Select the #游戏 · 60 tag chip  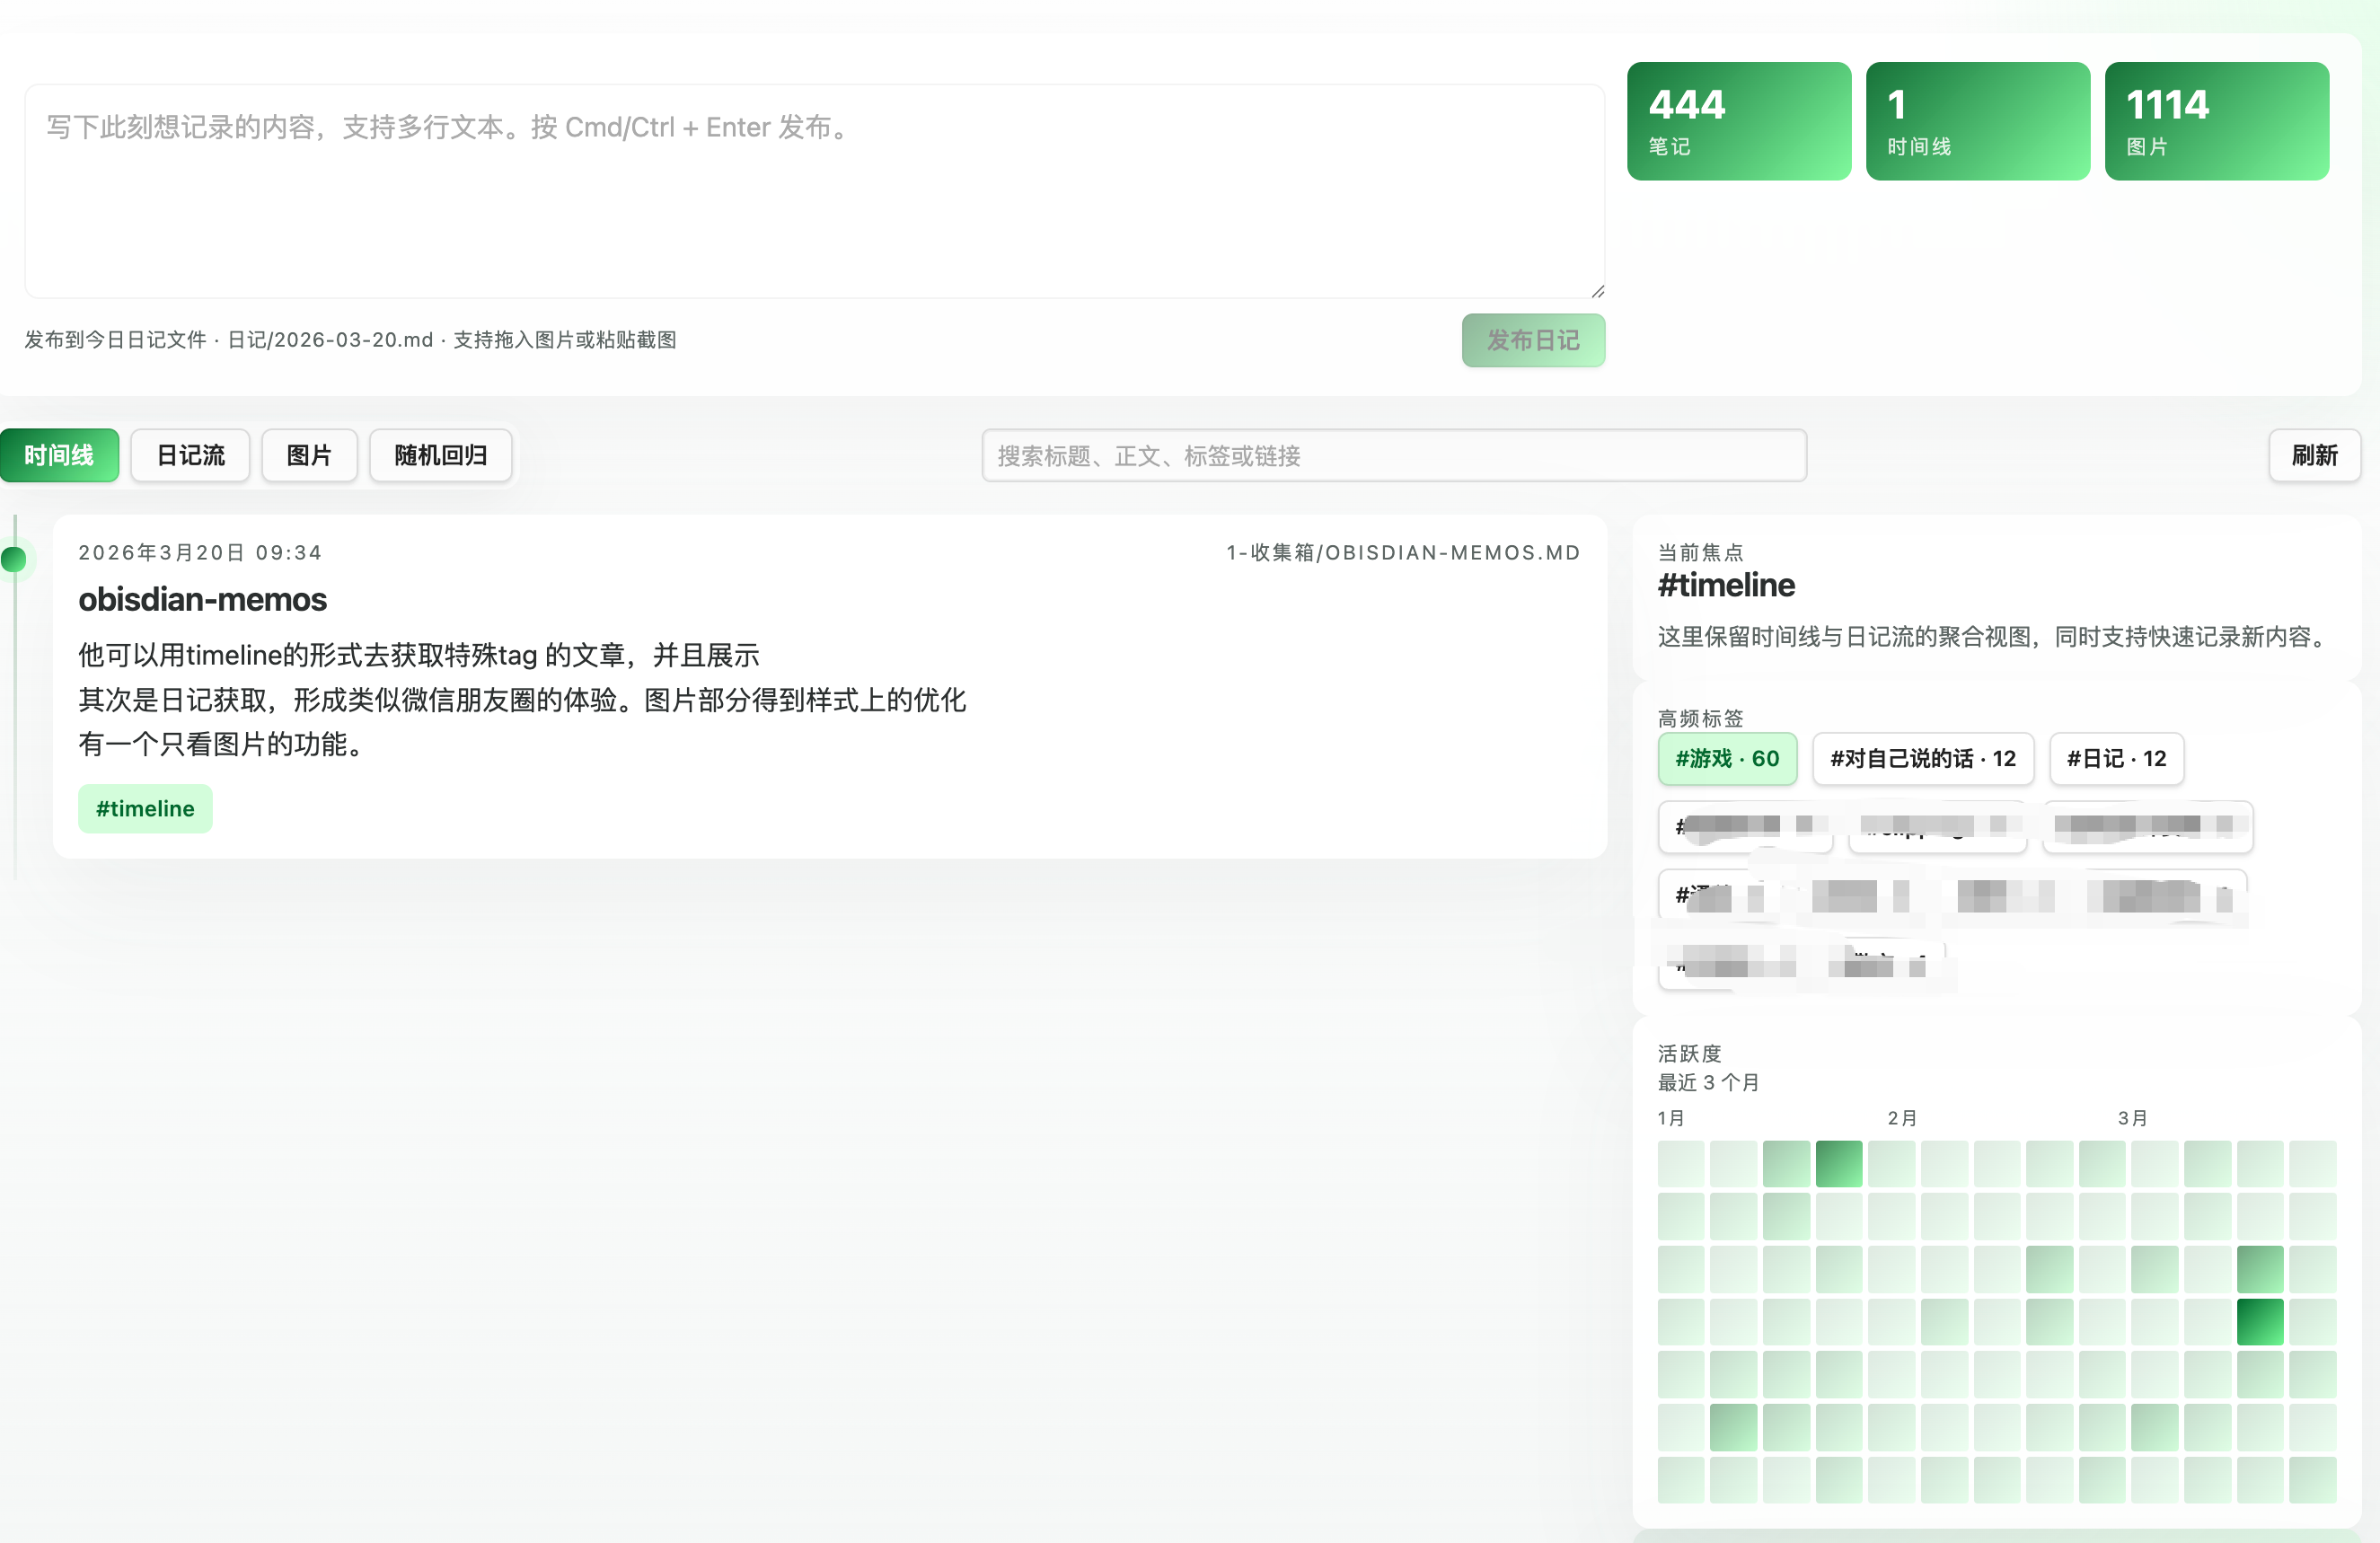1726,758
